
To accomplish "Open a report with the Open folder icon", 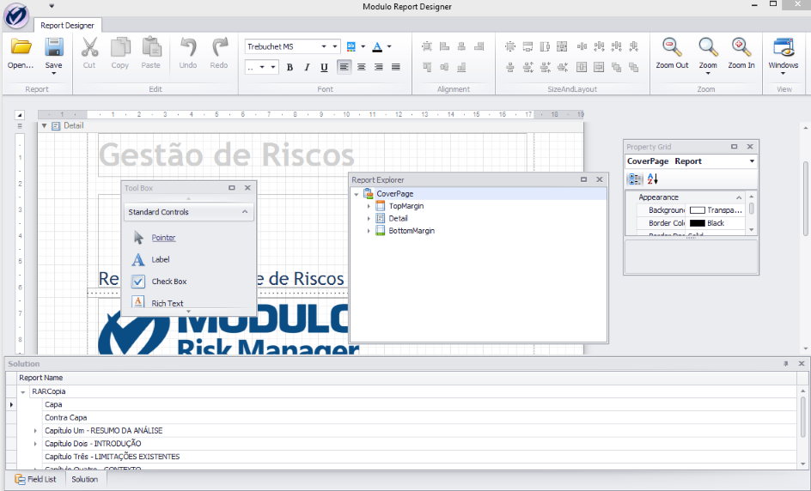I will (21, 47).
